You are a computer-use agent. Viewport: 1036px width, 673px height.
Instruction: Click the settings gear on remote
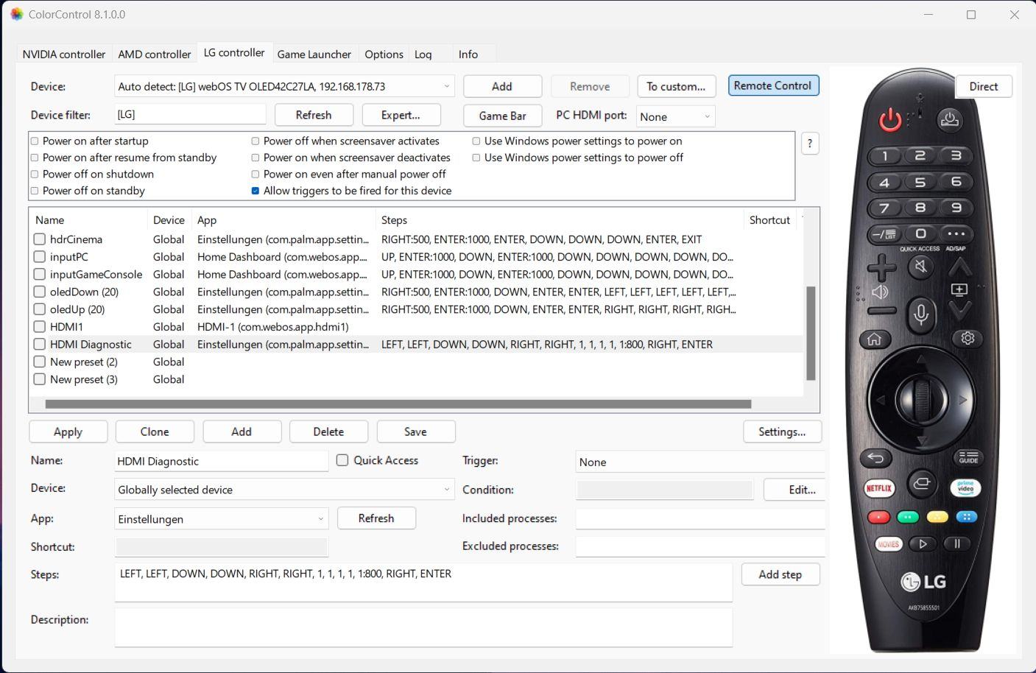point(968,338)
